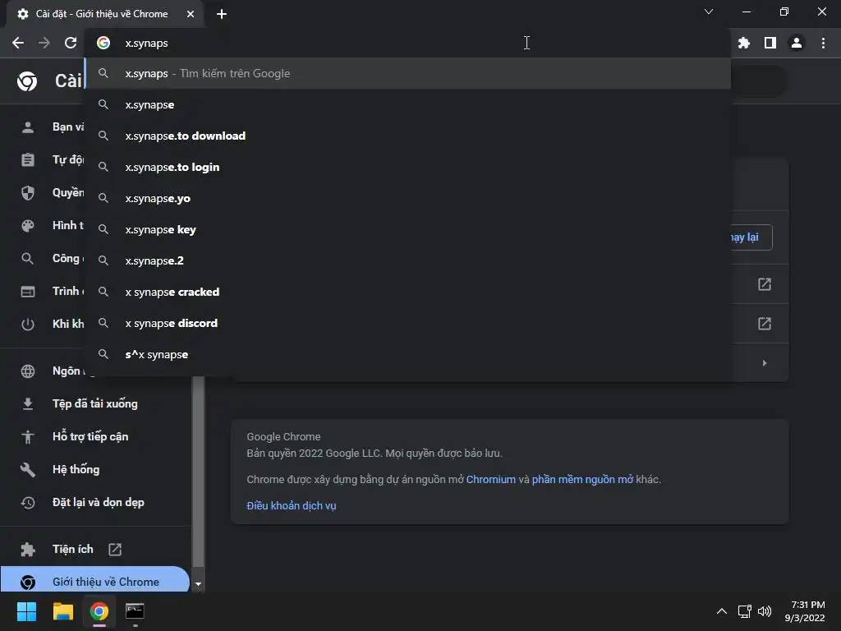The image size is (841, 631).
Task: Click the external link icon next to Tiện ích
Action: [x=115, y=550]
